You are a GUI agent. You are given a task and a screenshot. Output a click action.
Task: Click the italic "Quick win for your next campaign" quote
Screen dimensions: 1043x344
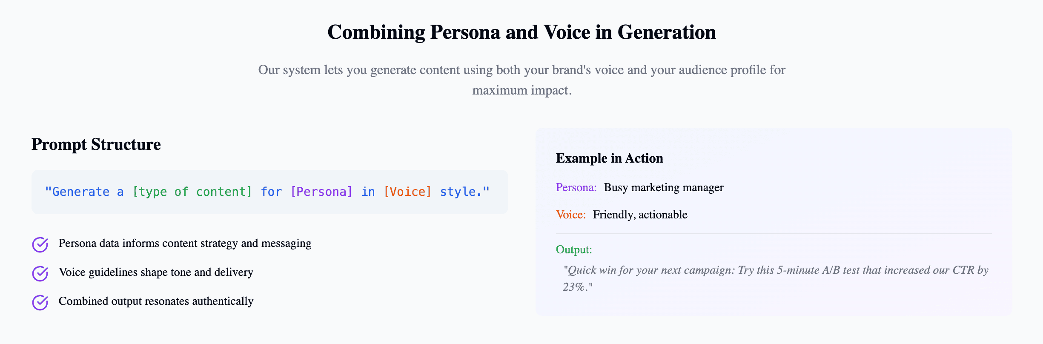tap(775, 270)
